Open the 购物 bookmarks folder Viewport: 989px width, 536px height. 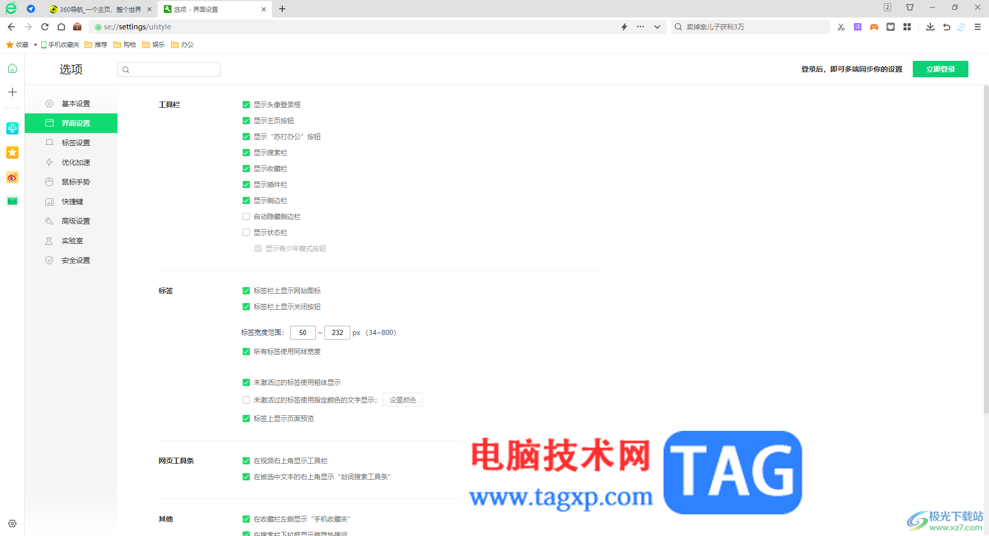125,45
